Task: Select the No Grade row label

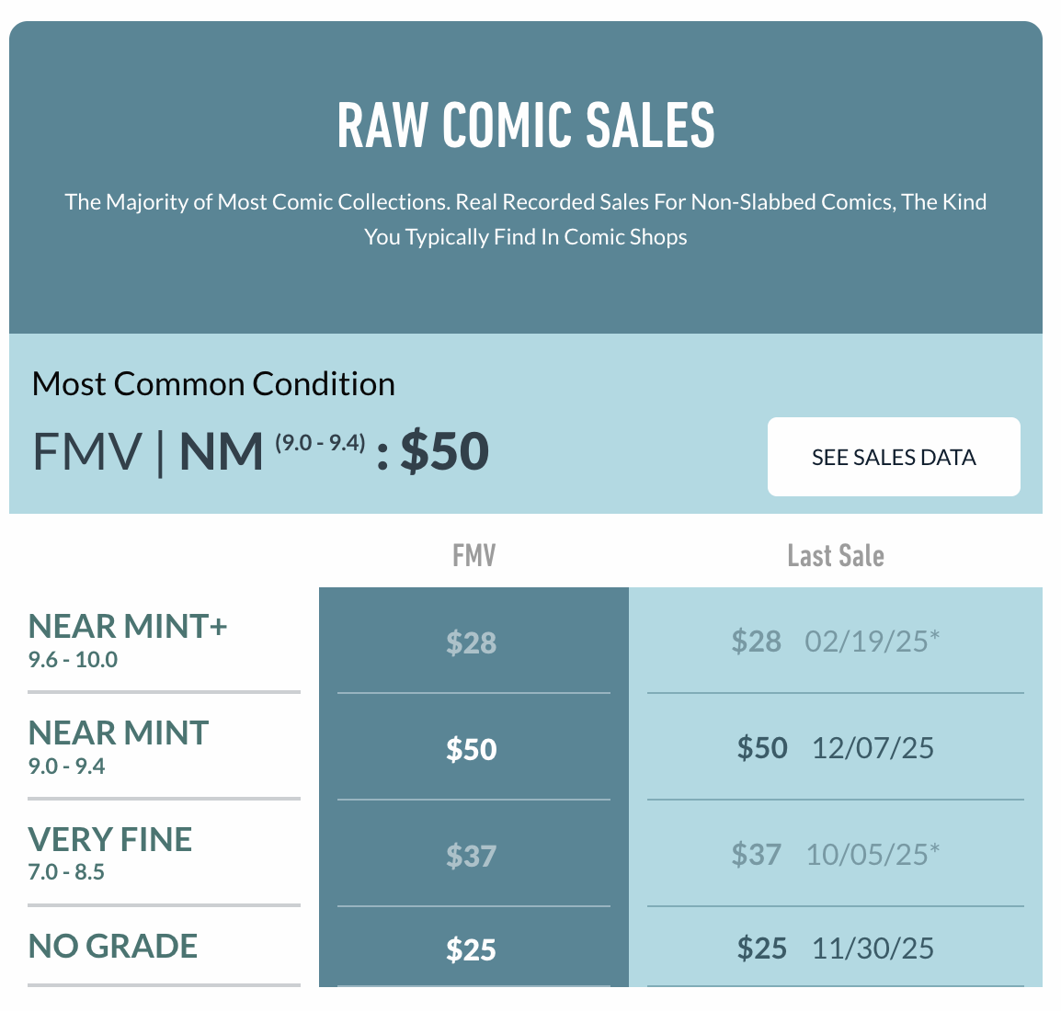Action: point(113,946)
